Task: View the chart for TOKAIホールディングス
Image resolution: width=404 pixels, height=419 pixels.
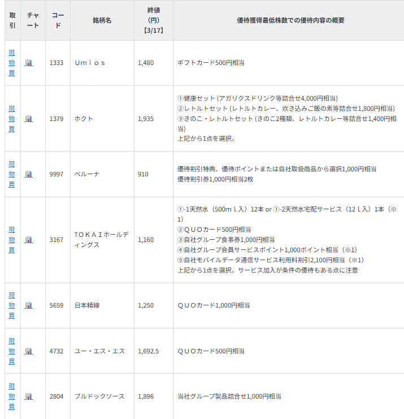Action: [x=29, y=240]
